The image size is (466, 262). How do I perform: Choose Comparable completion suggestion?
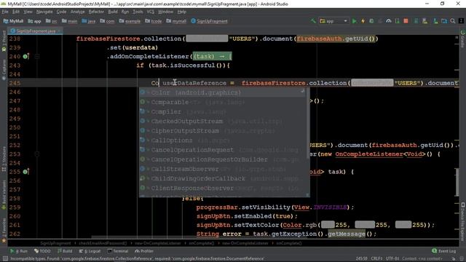pos(222,102)
